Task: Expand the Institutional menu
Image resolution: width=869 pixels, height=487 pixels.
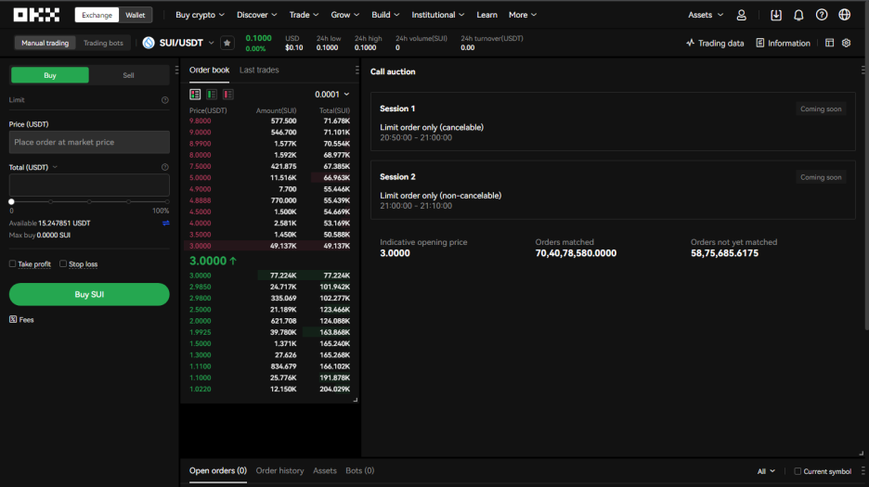Action: coord(438,15)
